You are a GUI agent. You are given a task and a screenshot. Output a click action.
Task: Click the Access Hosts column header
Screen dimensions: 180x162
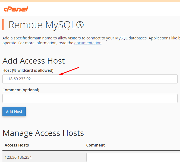(17, 145)
